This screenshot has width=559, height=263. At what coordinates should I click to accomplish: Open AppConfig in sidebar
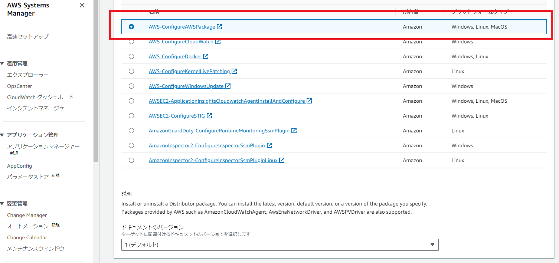click(20, 166)
